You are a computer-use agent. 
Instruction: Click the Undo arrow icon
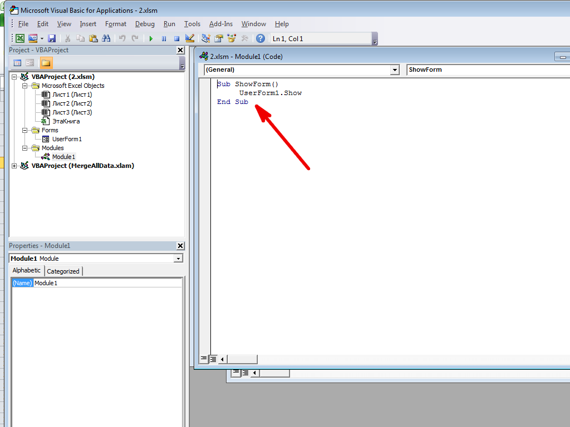coord(122,38)
